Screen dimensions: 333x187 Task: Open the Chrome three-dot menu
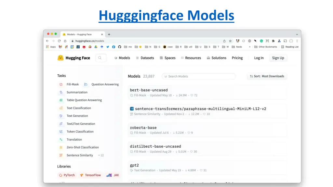297,41
